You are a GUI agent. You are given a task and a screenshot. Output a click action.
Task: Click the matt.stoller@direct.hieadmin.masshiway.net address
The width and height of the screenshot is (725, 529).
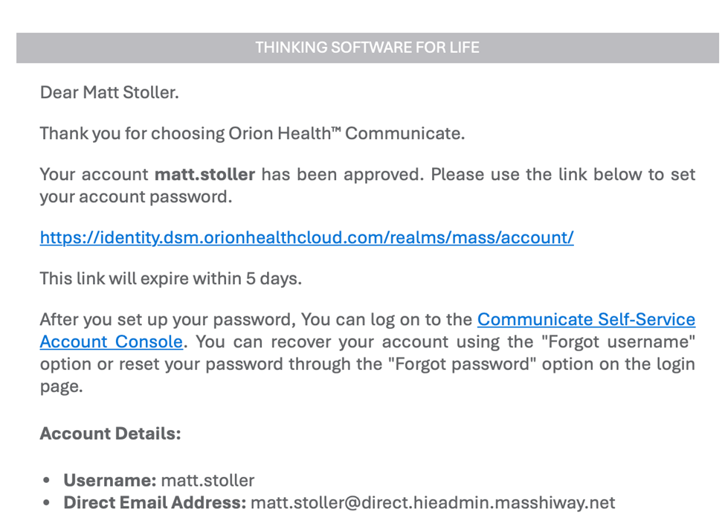point(433,503)
